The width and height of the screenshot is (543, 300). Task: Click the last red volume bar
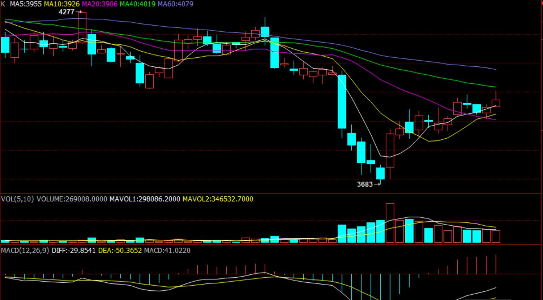496,236
